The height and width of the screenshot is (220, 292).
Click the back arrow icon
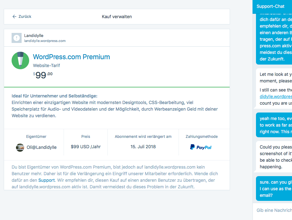pos(14,17)
